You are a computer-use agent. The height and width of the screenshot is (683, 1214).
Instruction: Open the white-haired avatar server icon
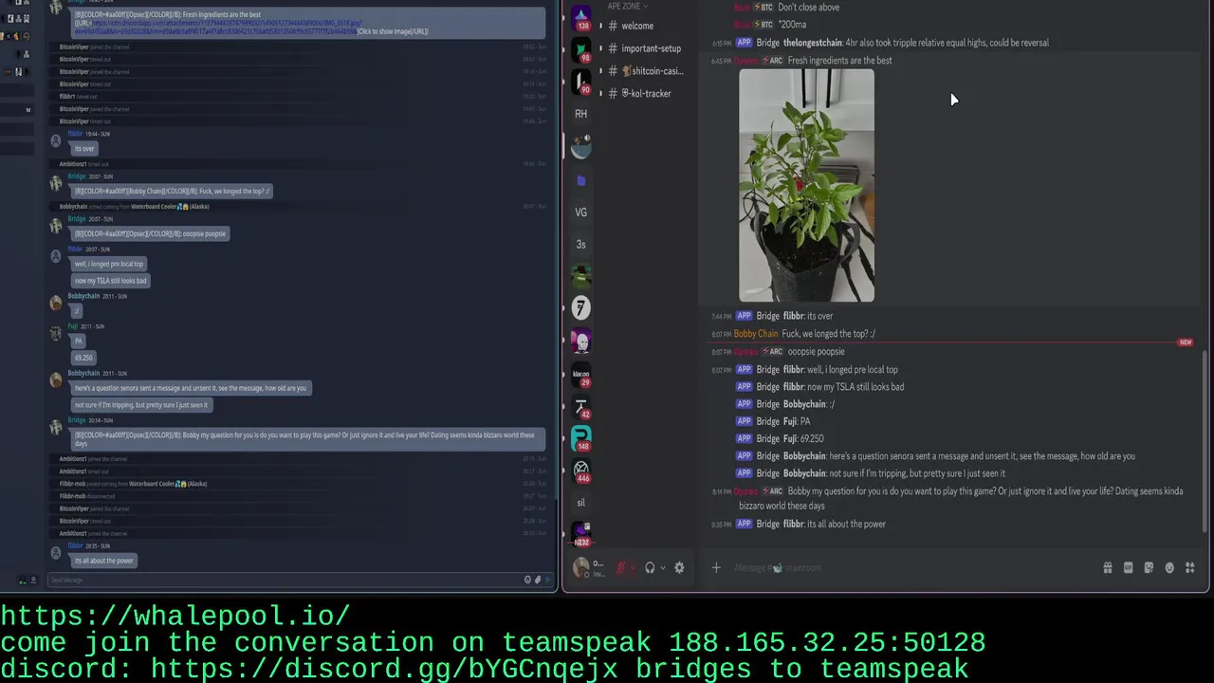point(580,341)
